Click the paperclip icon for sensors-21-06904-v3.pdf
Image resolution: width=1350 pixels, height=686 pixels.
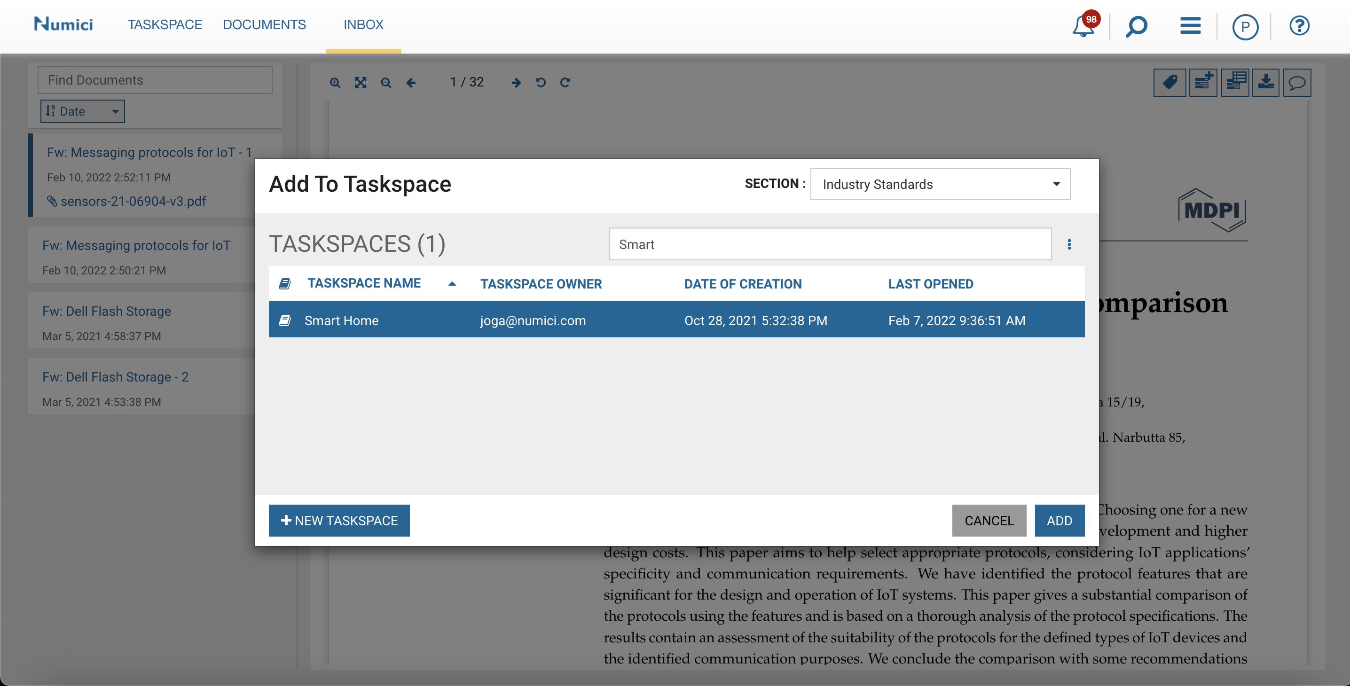click(x=52, y=201)
